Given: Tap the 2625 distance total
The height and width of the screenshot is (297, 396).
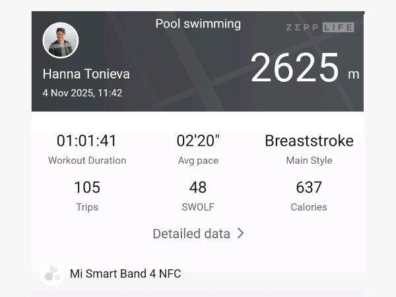Looking at the screenshot, I should [x=295, y=69].
